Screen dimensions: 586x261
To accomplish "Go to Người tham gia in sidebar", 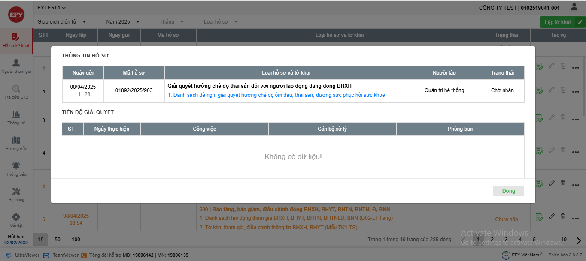I will (x=16, y=63).
